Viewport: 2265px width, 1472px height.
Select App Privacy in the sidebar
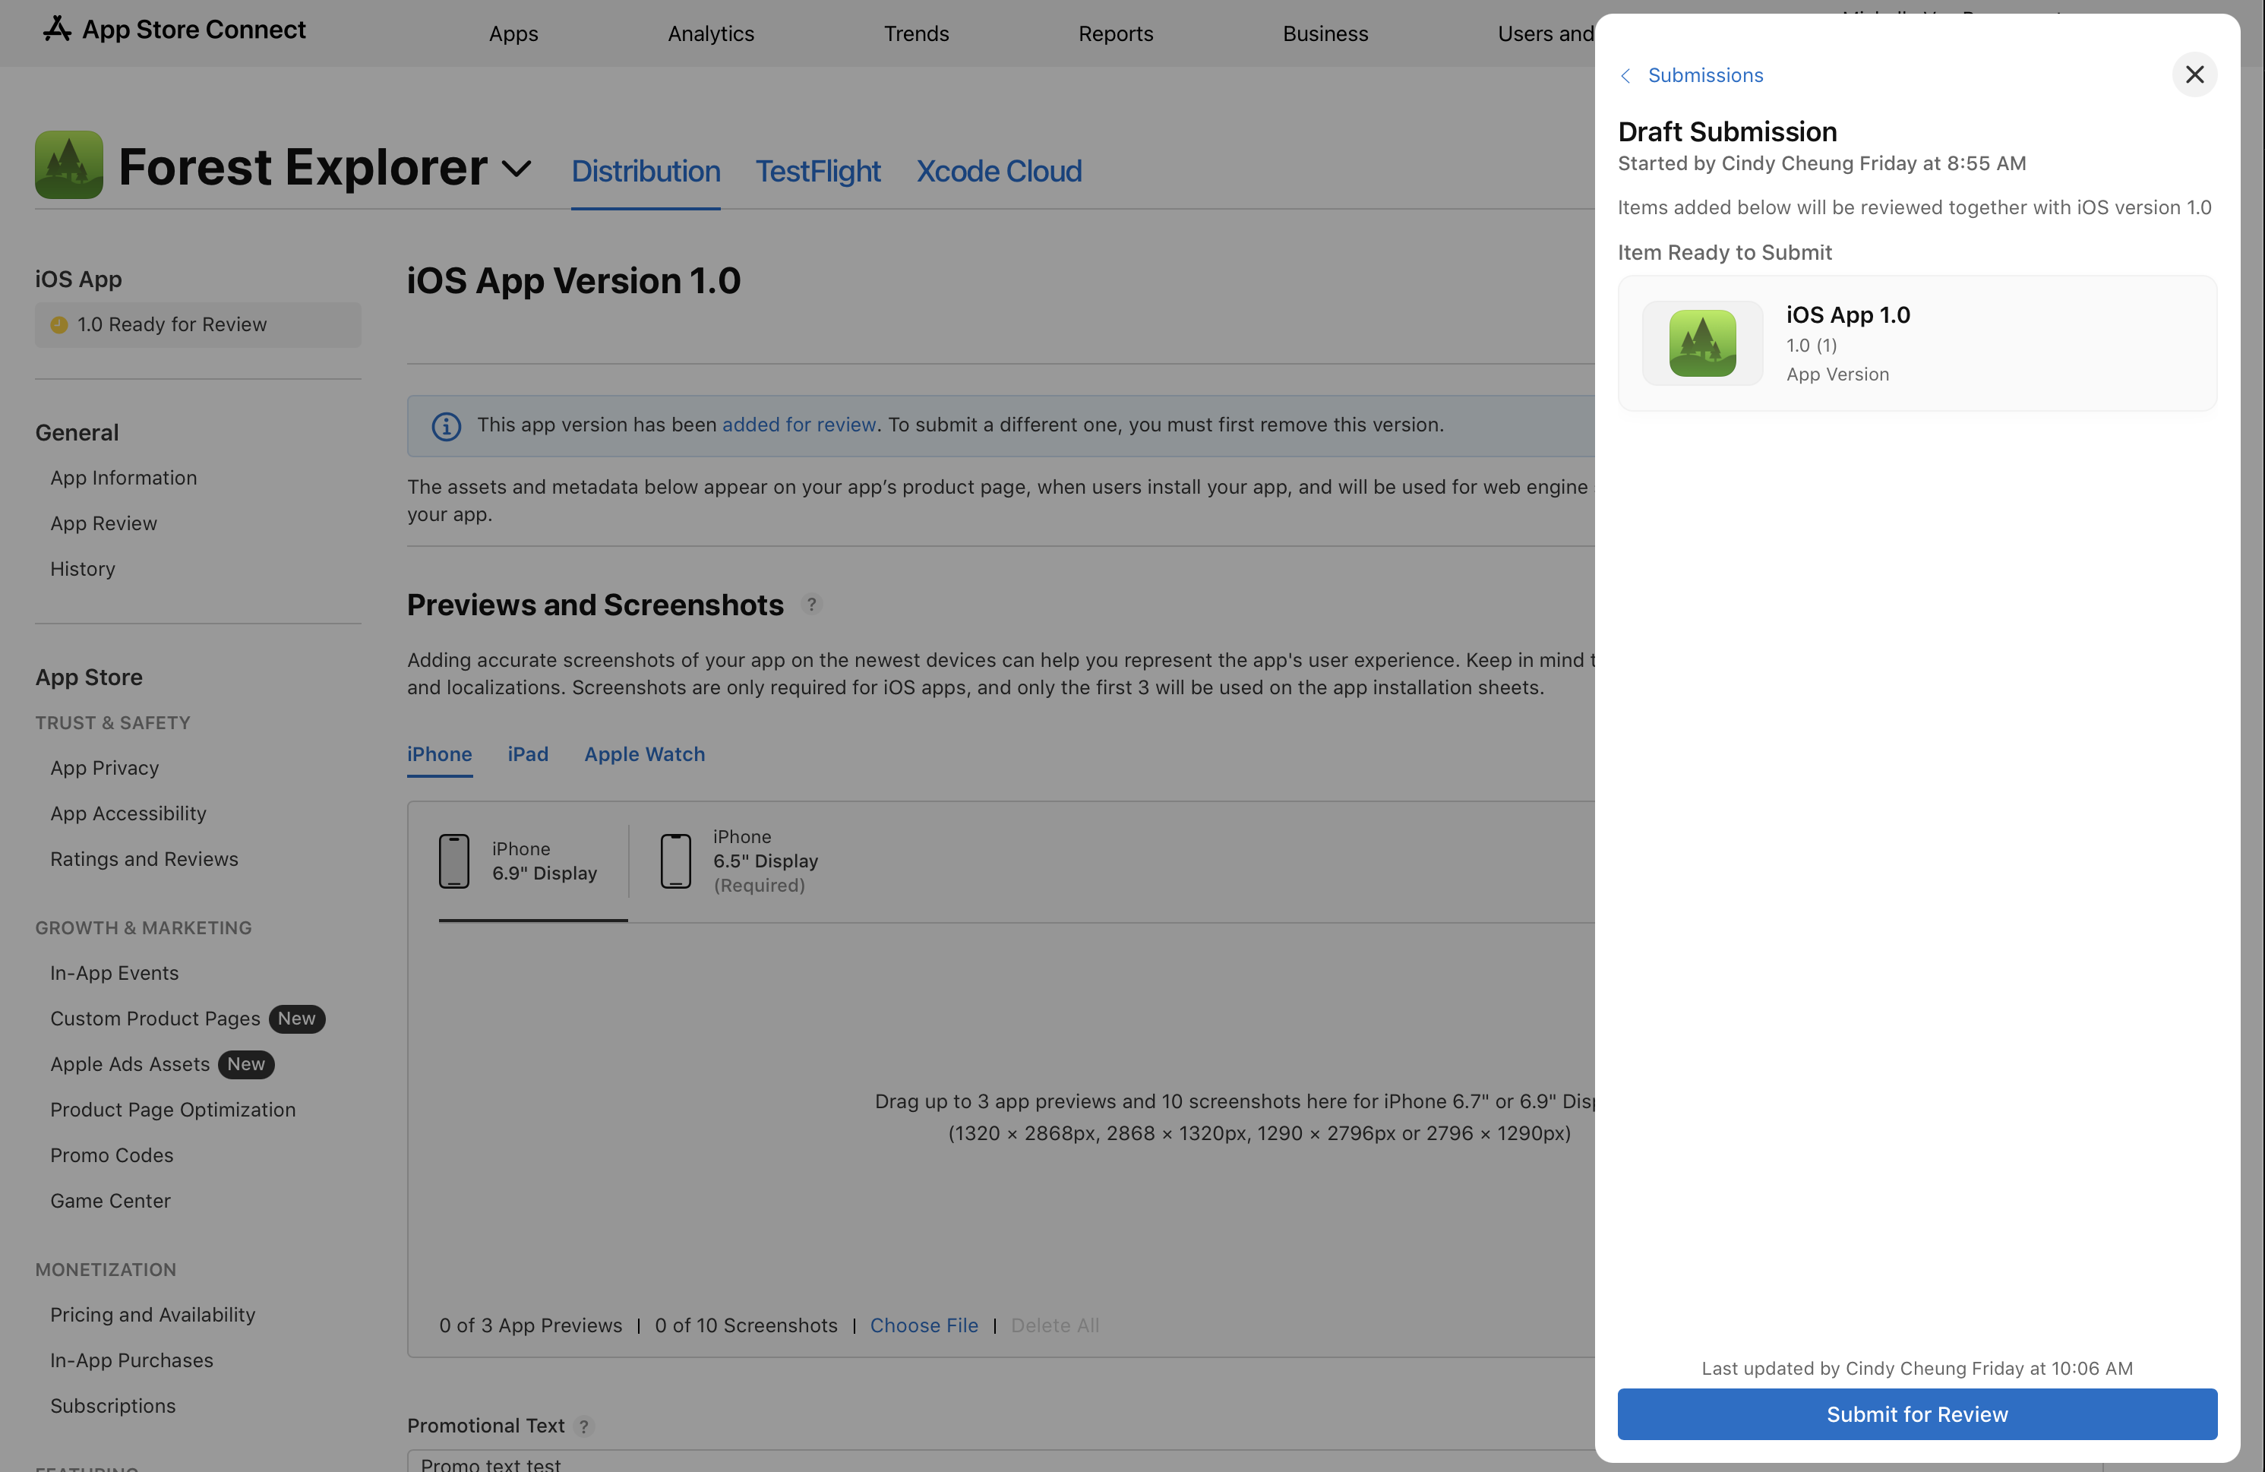tap(104, 768)
